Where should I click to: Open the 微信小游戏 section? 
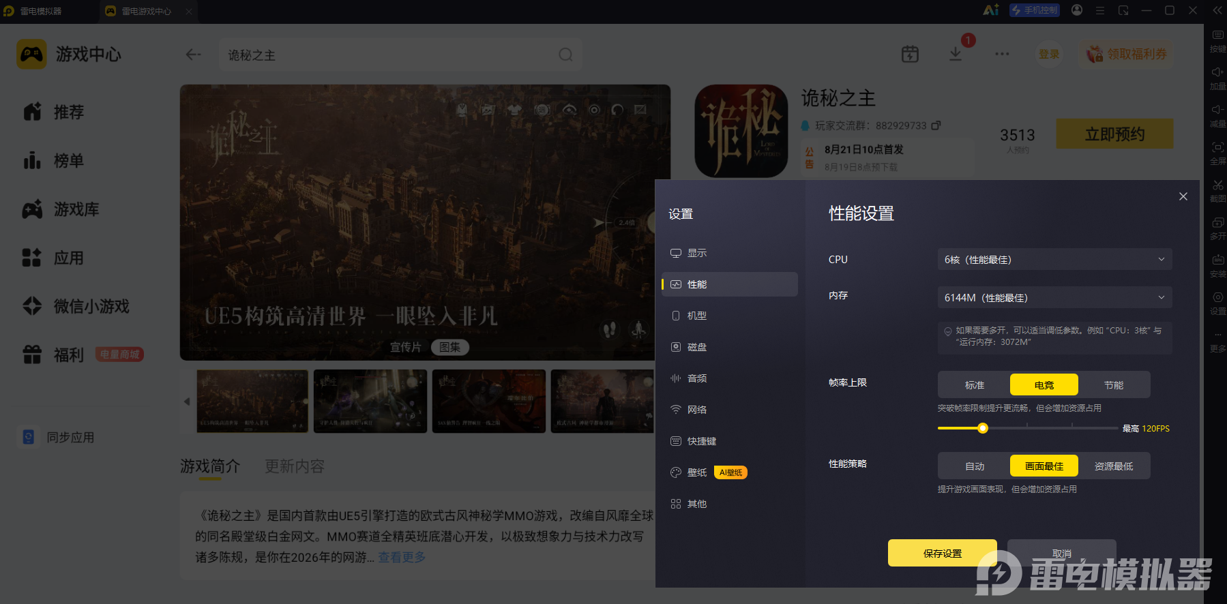[76, 307]
